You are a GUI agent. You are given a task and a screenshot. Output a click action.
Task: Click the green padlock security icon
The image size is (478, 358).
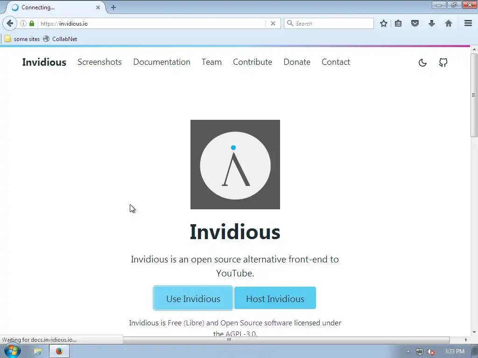point(32,23)
